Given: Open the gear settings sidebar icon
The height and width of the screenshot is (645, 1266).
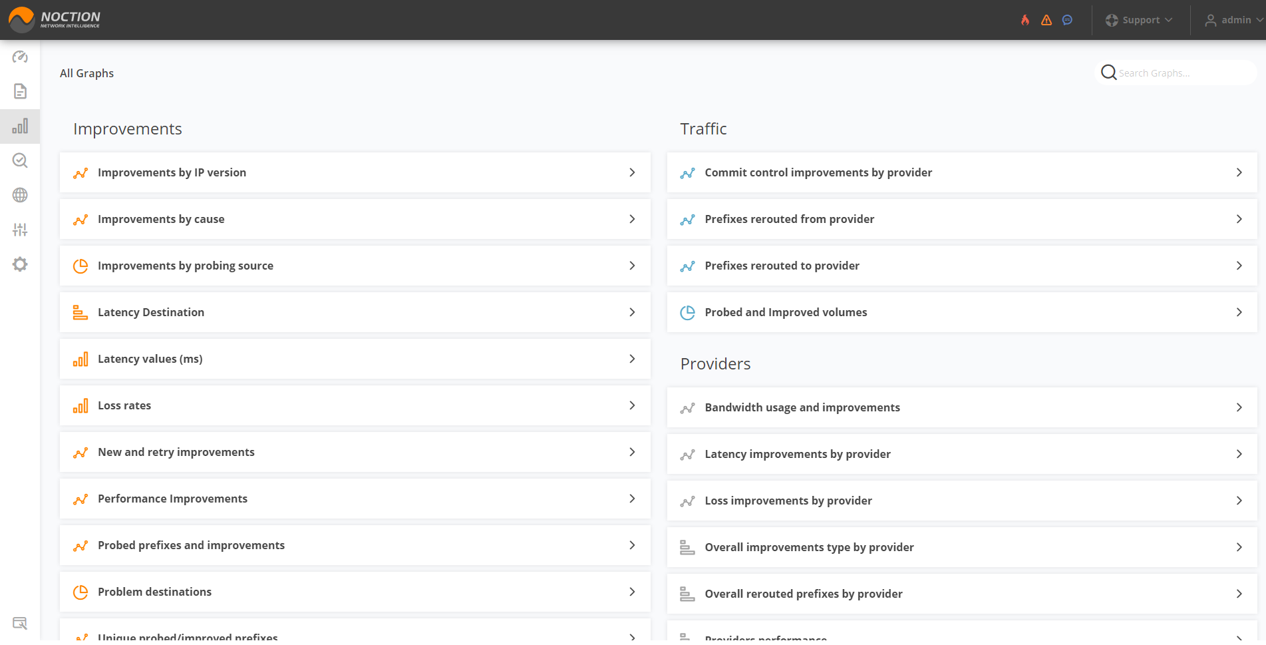Looking at the screenshot, I should click(x=20, y=264).
